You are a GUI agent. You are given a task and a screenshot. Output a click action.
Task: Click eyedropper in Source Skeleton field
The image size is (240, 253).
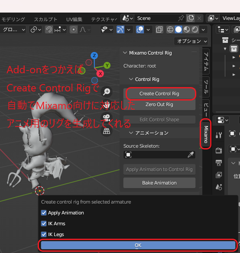pyautogui.click(x=191, y=155)
